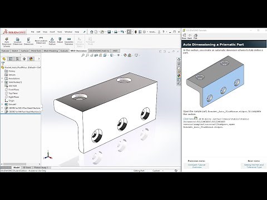Select the Section View icon in the heads-up toolbar
This screenshot has height=200, width=267.
(96, 55)
